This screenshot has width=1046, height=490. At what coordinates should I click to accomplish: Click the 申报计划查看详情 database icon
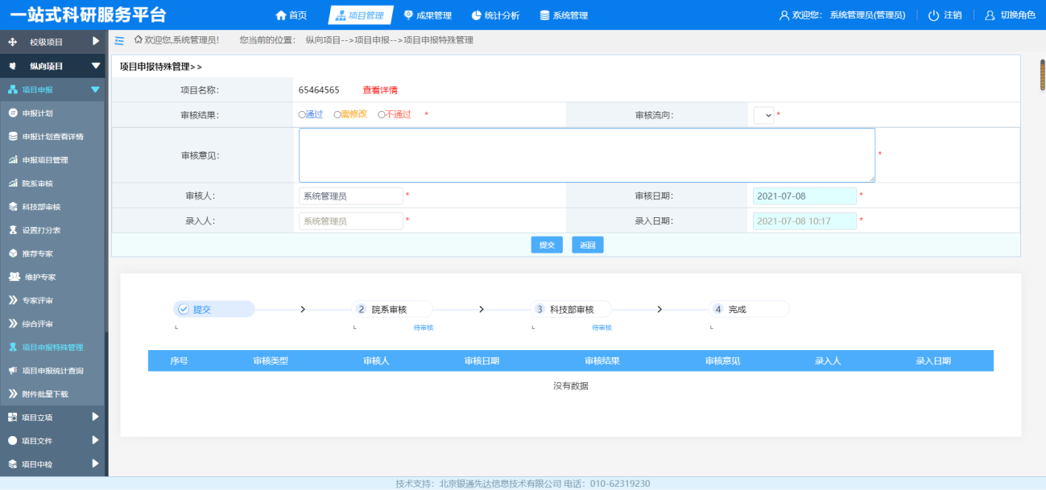click(x=13, y=137)
